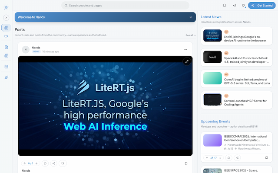
Task: Open the rocket launches icon in sidebar
Action: (6, 77)
